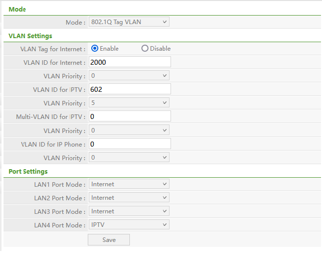Image resolution: width=322 pixels, height=253 pixels.
Task: Click the VLAN ID for Internet field
Action: pos(130,62)
